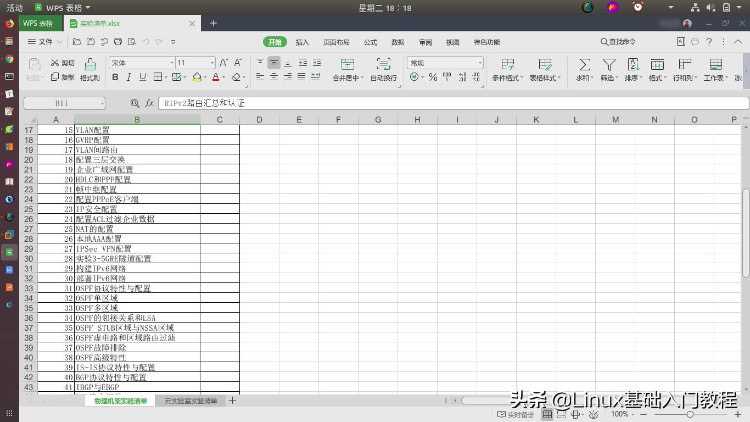The width and height of the screenshot is (750, 422).
Task: Click the 查找命令 search command
Action: 619,42
